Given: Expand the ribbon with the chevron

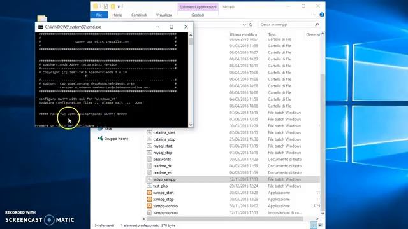Looking at the screenshot, I should pyautogui.click(x=315, y=15).
